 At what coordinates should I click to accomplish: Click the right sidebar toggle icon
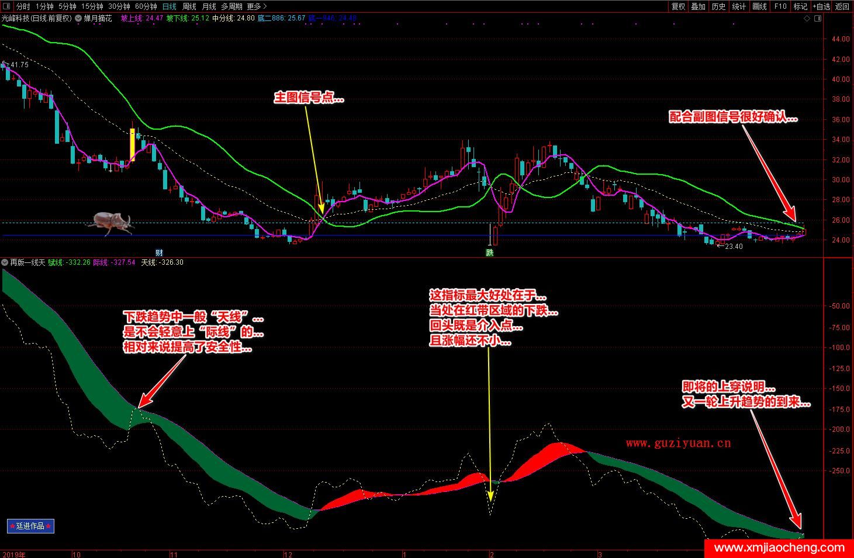(818, 19)
